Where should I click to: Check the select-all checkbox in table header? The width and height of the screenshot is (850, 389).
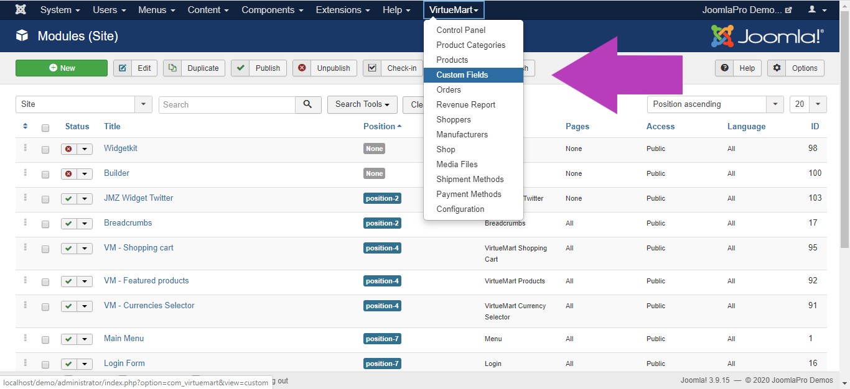pyautogui.click(x=45, y=127)
